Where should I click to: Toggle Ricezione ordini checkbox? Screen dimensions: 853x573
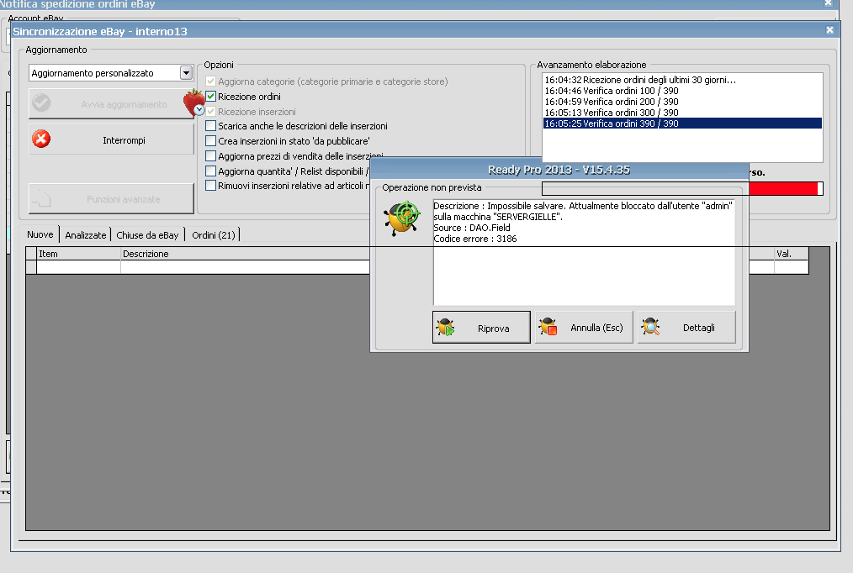pyautogui.click(x=210, y=96)
